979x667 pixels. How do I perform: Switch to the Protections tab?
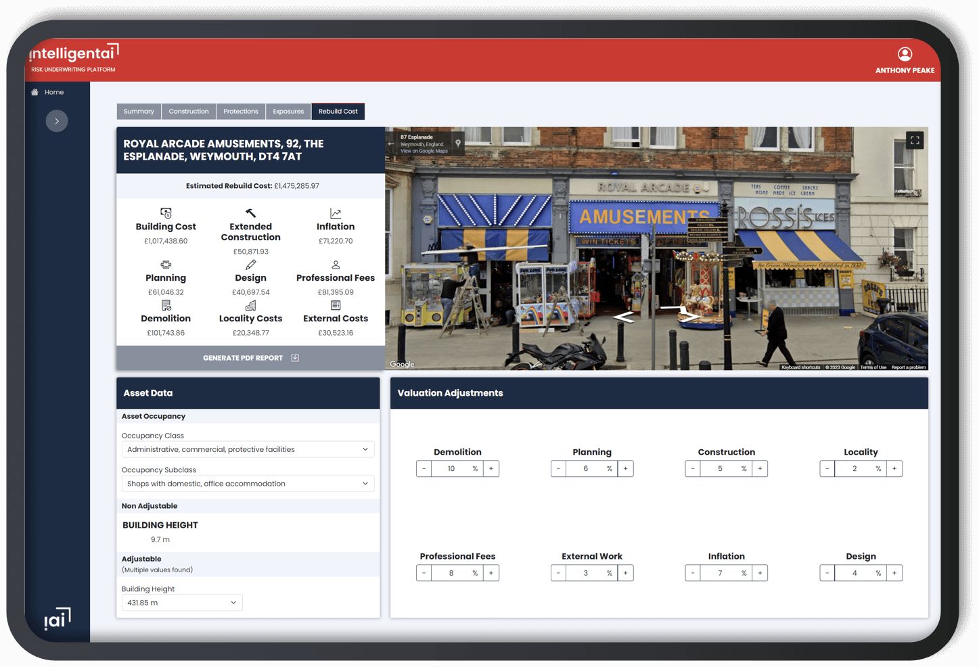(x=241, y=112)
